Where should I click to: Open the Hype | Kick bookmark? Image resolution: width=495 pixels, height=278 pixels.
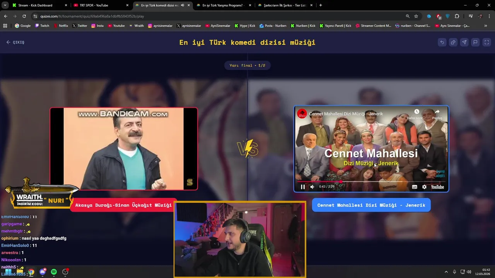(245, 26)
